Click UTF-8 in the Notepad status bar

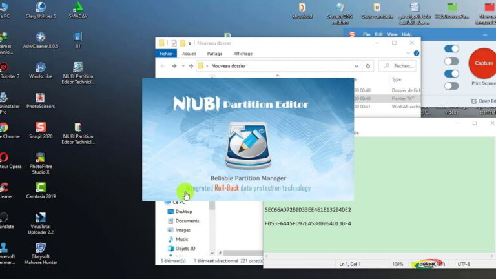coord(464,264)
